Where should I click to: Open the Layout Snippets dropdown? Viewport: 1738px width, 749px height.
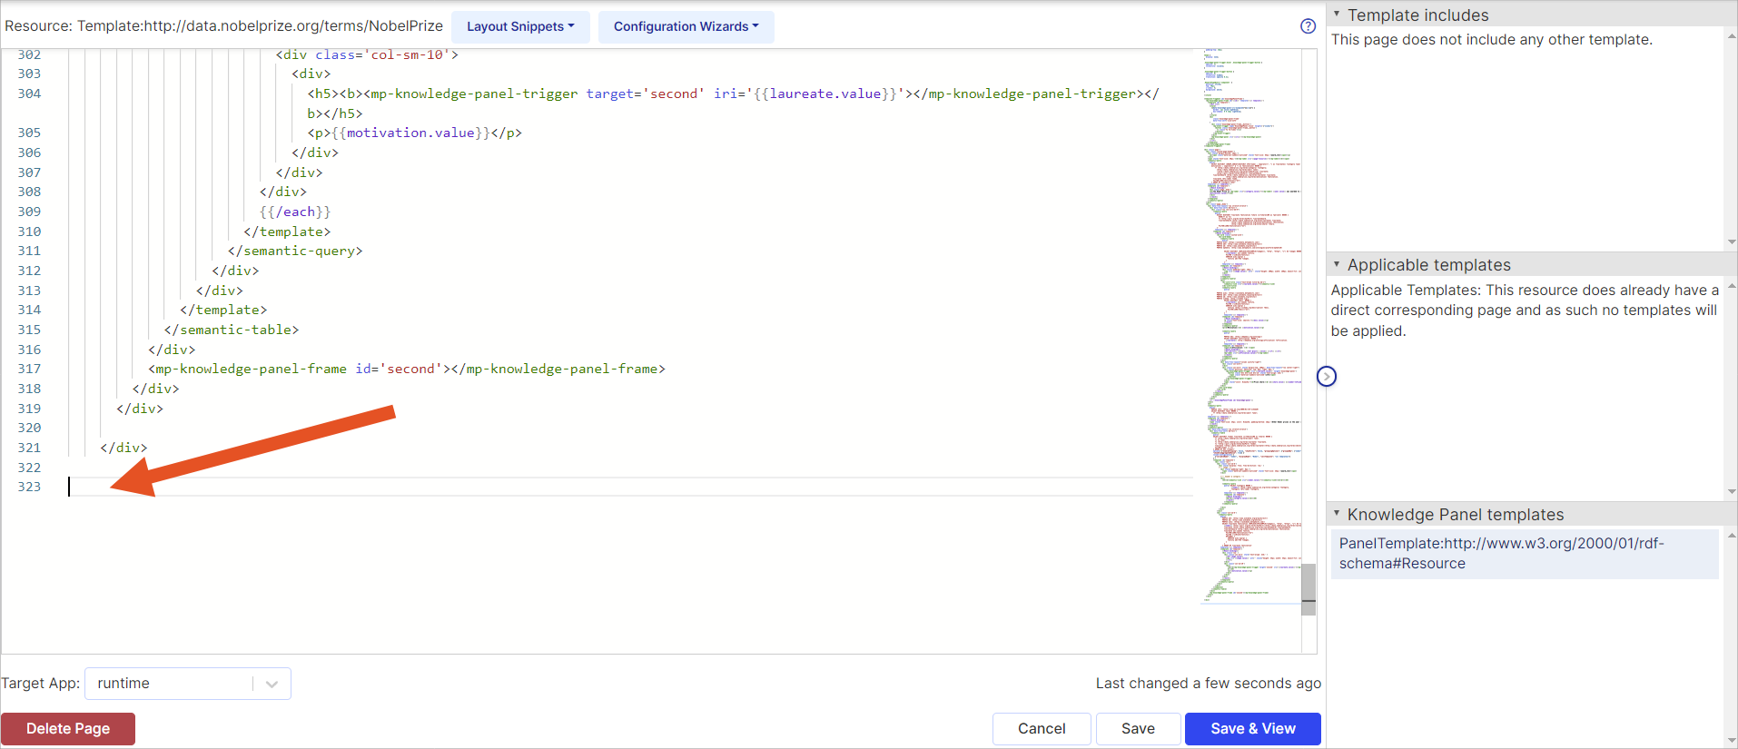point(520,26)
